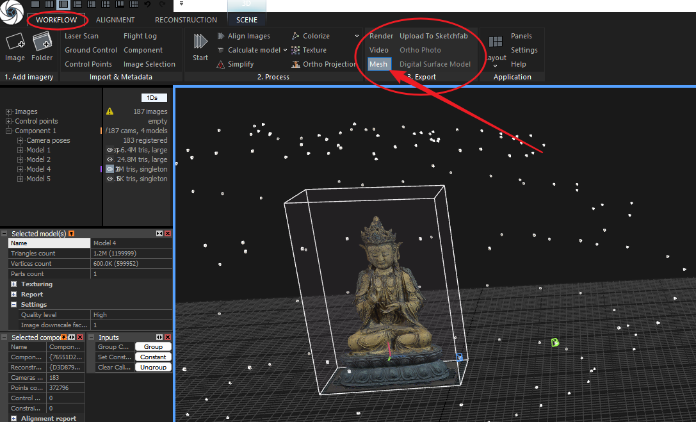The image size is (696, 422).
Task: Open the Calculate model dropdown arrow
Action: pos(285,50)
